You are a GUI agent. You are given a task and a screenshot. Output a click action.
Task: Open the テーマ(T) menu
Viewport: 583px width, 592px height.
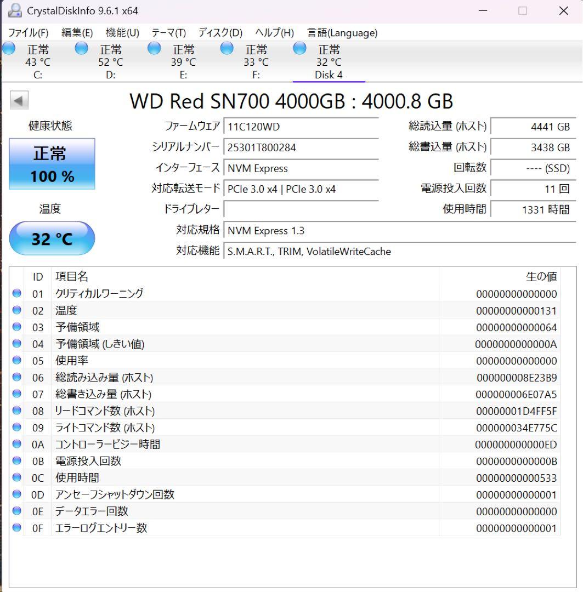pyautogui.click(x=168, y=33)
